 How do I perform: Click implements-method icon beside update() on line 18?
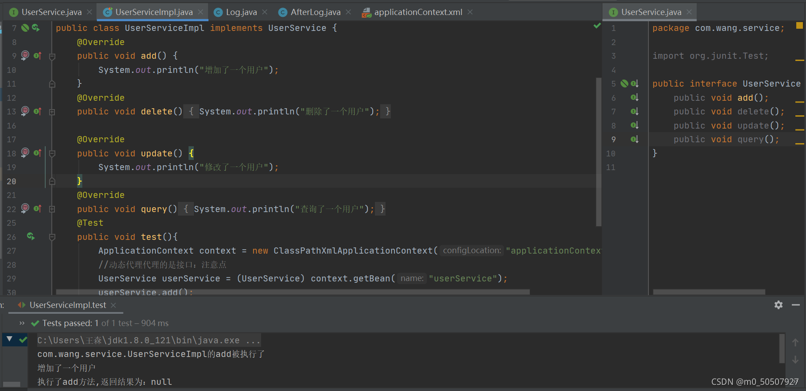(38, 153)
